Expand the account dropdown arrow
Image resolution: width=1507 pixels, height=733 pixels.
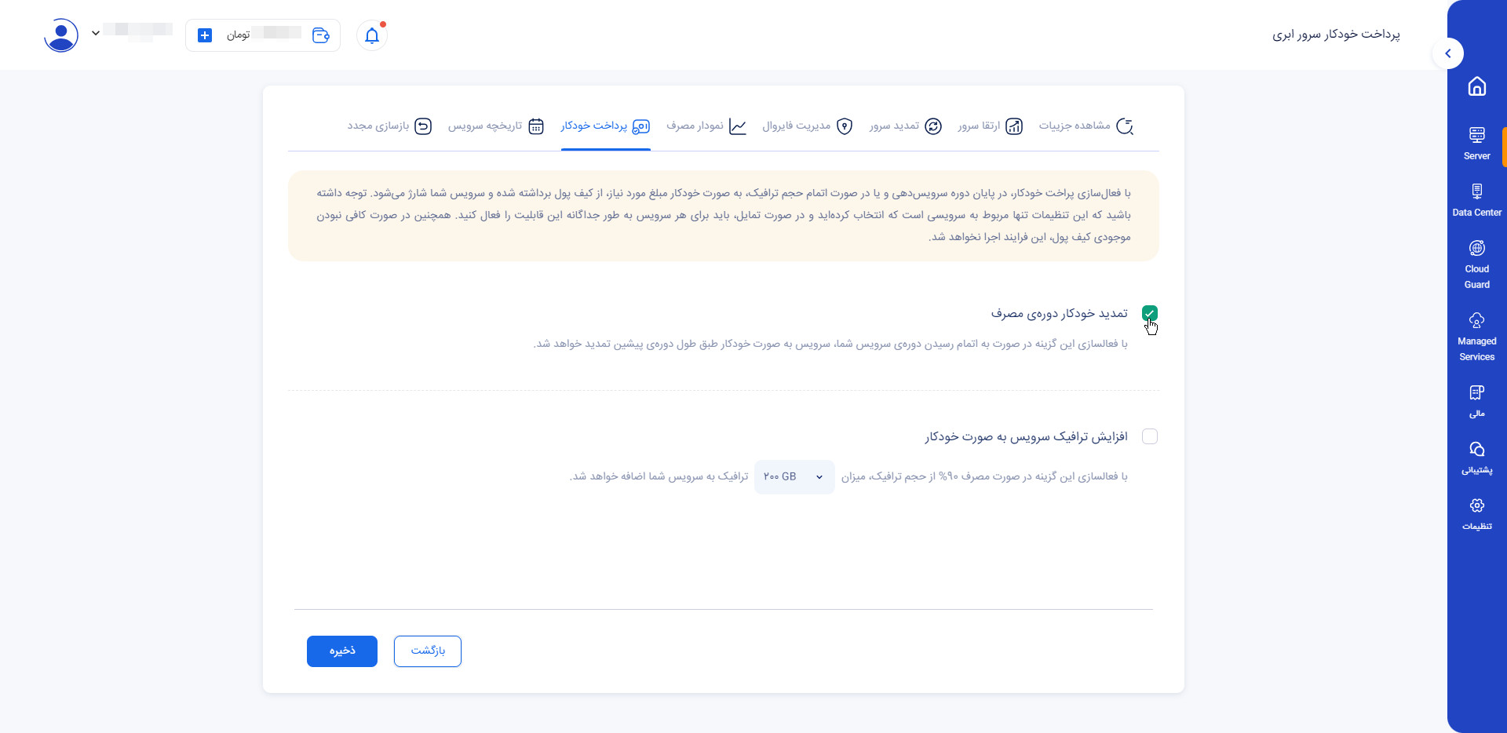coord(96,33)
